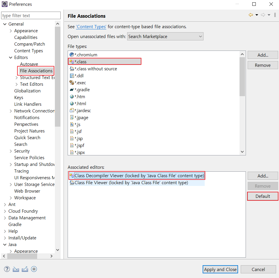
Task: Select the Gradle preference page
Action: tap(15, 224)
